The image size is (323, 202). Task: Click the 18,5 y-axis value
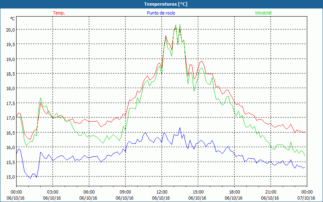pos(11,74)
